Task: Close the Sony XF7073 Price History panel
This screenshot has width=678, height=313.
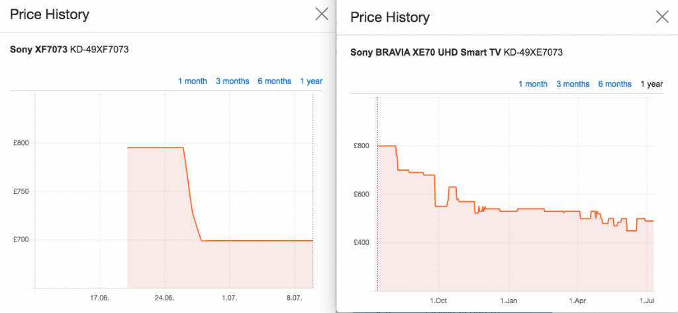Action: pos(322,14)
